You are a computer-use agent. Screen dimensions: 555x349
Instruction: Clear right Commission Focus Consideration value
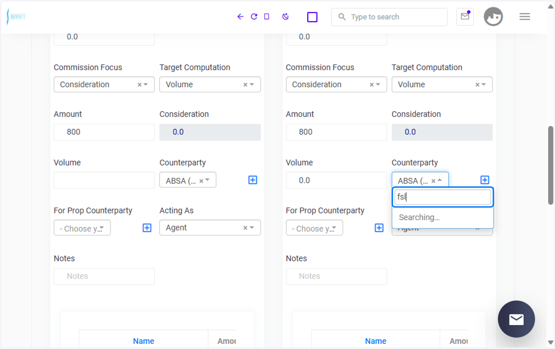[371, 85]
